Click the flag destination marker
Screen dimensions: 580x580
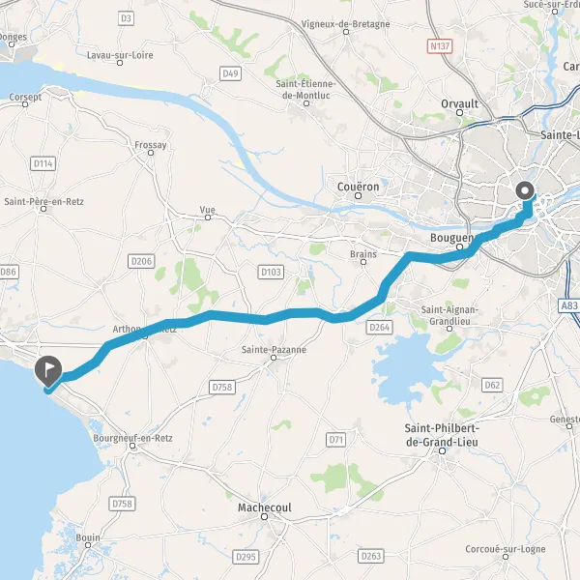coord(48,371)
